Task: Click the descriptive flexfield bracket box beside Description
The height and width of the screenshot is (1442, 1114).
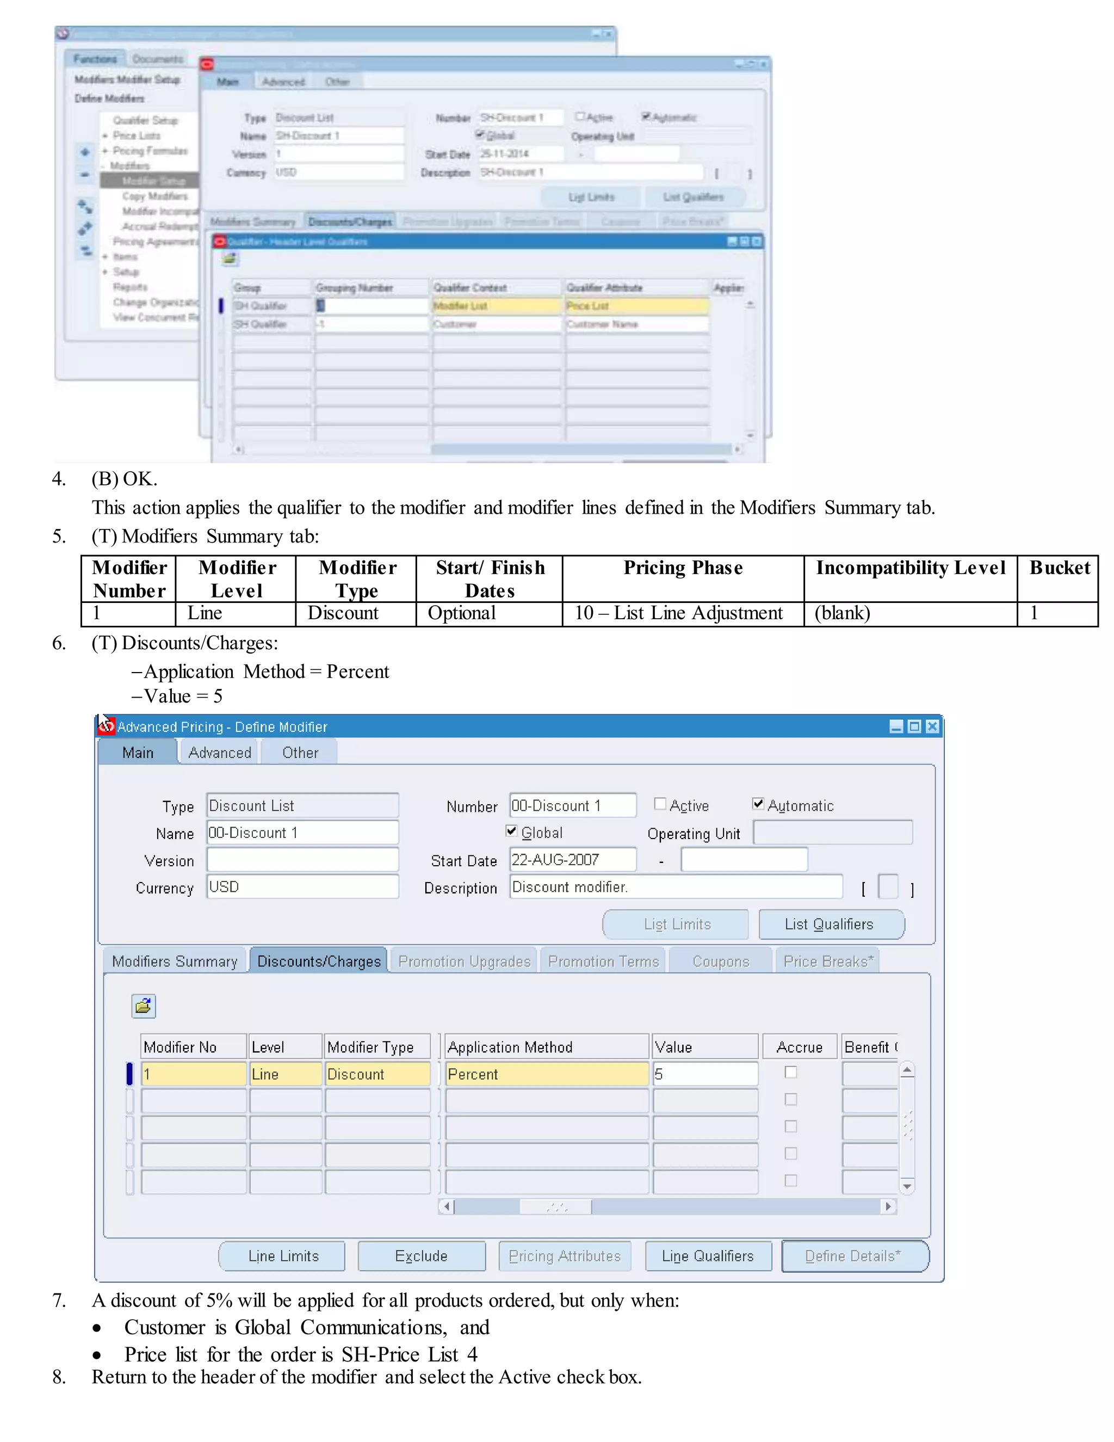Action: coord(888,887)
